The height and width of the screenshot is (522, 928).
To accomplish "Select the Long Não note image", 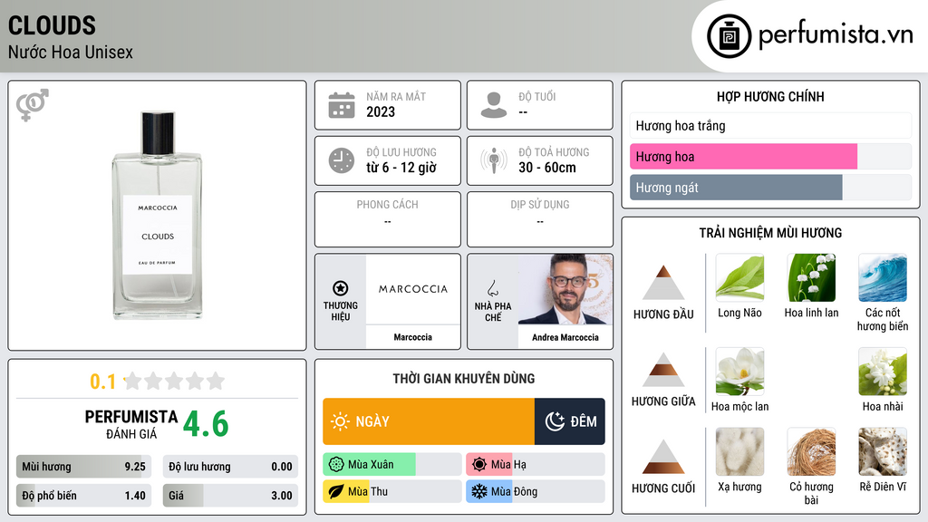I will (739, 277).
